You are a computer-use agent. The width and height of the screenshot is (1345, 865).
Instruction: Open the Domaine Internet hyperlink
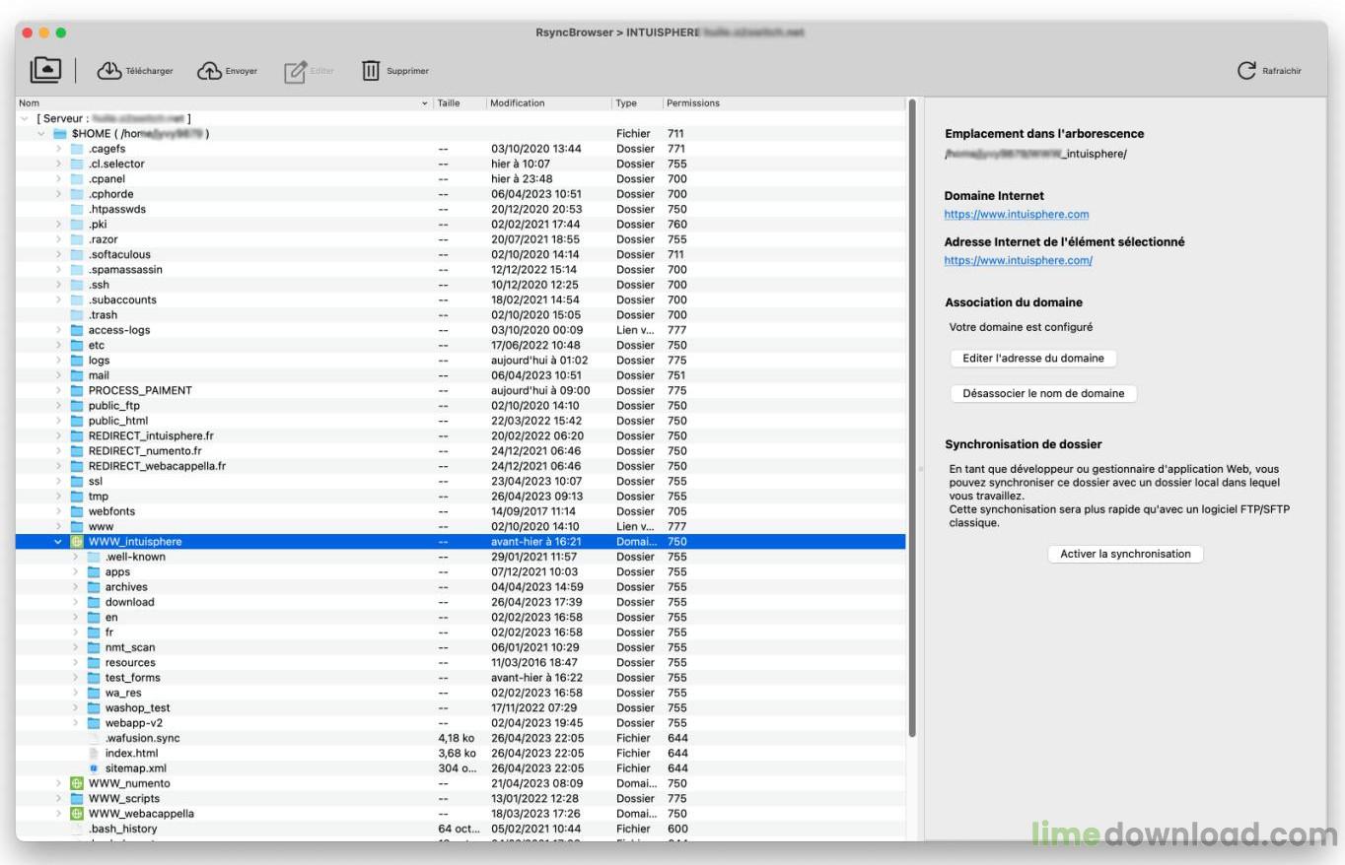[1017, 214]
